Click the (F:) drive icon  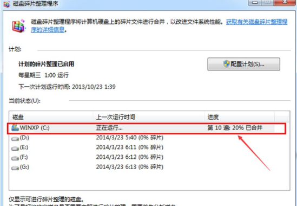point(15,158)
